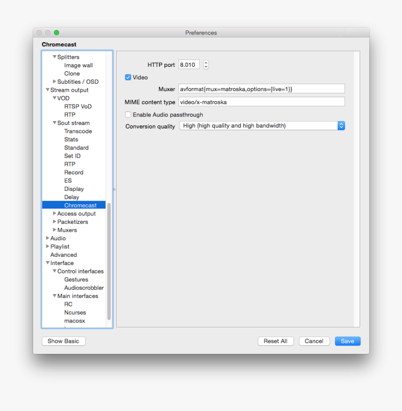Enable Audio passthrough checkbox
The image size is (402, 411).
[128, 115]
